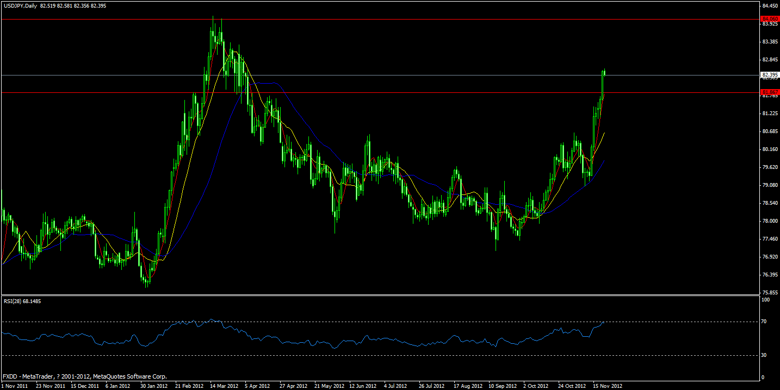The width and height of the screenshot is (780, 390).
Task: Click the 81.767 price tag on right axis
Action: coord(769,93)
